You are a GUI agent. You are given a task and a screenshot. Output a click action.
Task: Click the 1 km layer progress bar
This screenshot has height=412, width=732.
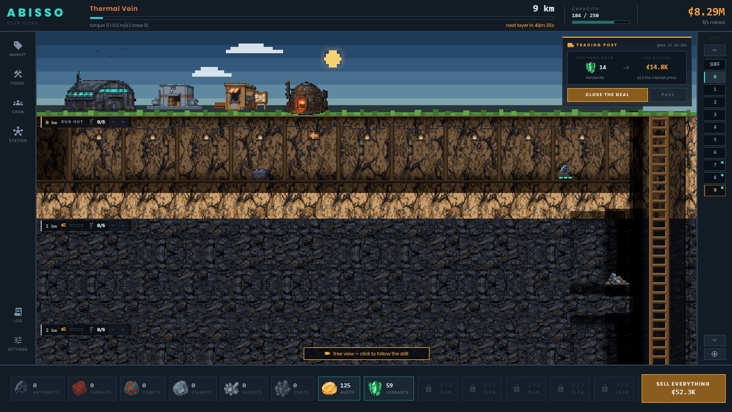pyautogui.click(x=76, y=225)
